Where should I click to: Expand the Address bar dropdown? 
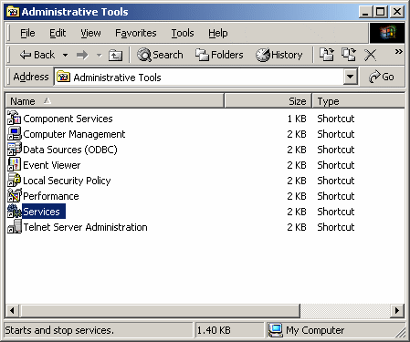[x=350, y=77]
